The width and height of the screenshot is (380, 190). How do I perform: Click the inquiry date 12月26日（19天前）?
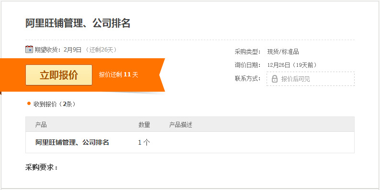292,65
